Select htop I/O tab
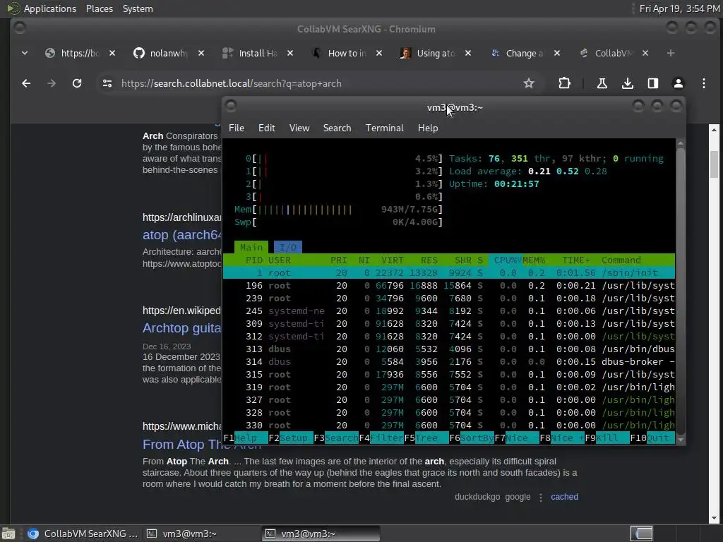Image resolution: width=723 pixels, height=542 pixels. click(x=288, y=248)
